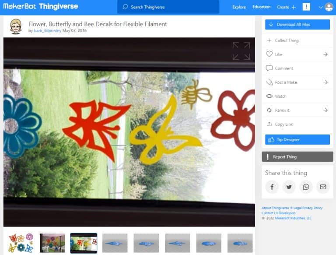This screenshot has height=255, width=336.
Task: Click the fullscreen expand icon on image
Action: point(241,51)
